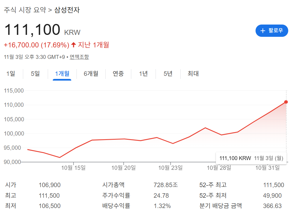Click the 시가 value 106,900

[50, 185]
